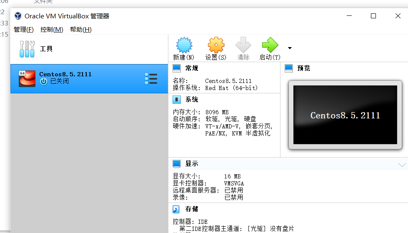Click the 显卡控制器 label
This screenshot has width=408, height=233.
click(190, 183)
